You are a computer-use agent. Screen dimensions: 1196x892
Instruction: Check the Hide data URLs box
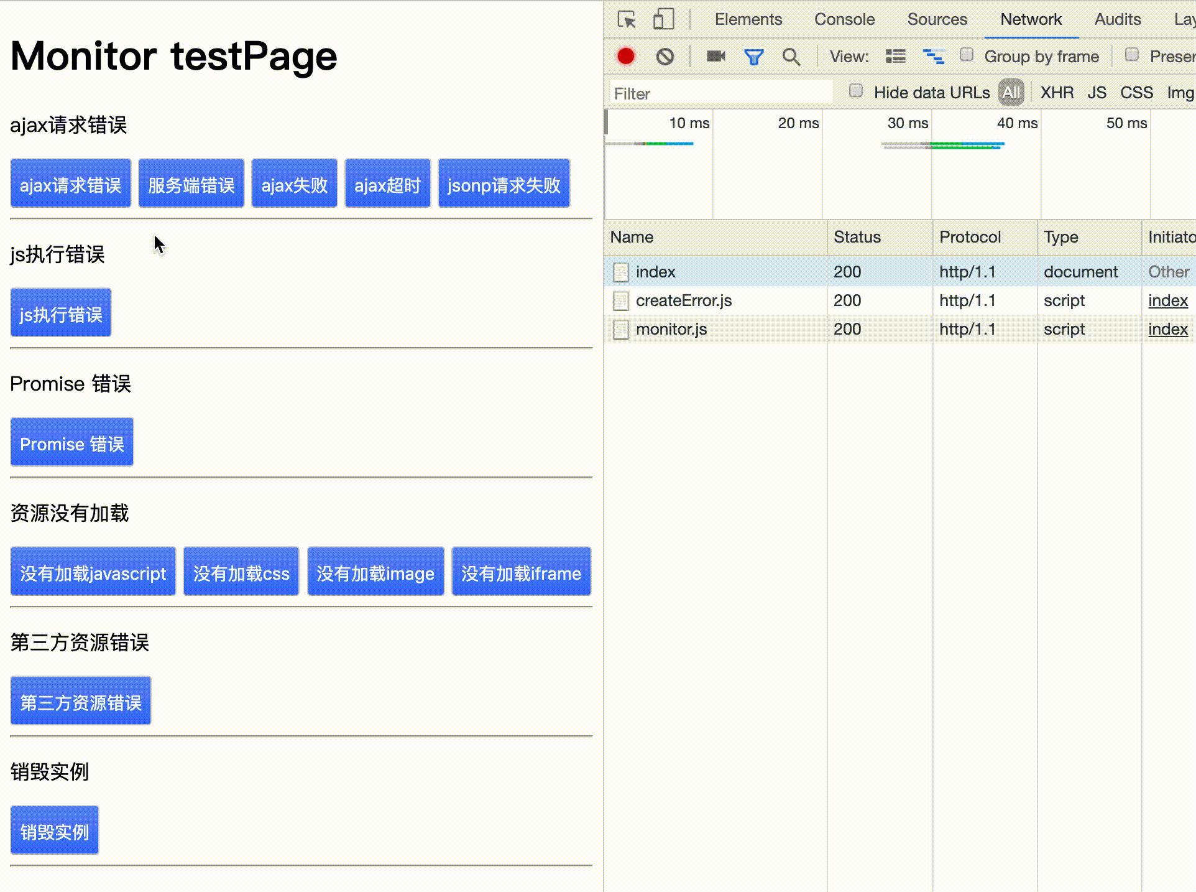[856, 91]
